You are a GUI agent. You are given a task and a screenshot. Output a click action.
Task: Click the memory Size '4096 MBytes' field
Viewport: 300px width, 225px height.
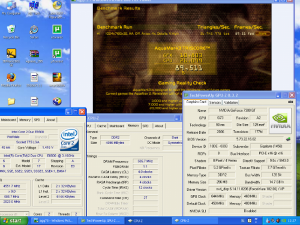click(115, 143)
